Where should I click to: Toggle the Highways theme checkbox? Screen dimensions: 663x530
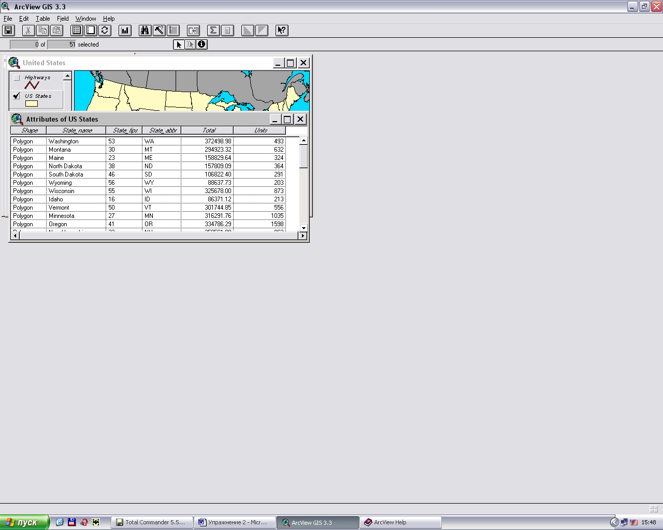tap(17, 78)
